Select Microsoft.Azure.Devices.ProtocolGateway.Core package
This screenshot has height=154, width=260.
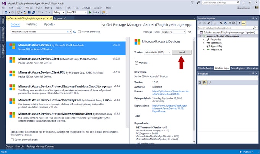click(66, 103)
